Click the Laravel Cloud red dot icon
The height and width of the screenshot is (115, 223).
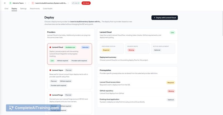pyautogui.click(x=50, y=47)
